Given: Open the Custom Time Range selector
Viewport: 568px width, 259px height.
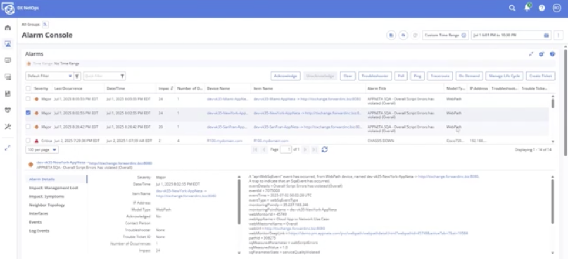Looking at the screenshot, I should pyautogui.click(x=445, y=35).
